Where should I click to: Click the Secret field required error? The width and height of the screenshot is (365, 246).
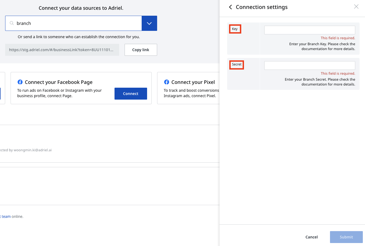(338, 74)
